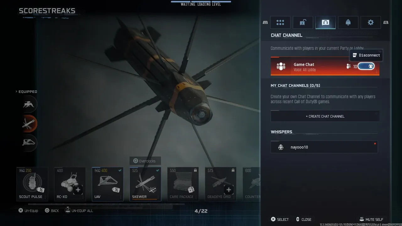Viewport: 402px width, 226px height.
Task: Open whisper from nayooo10
Action: 324,147
